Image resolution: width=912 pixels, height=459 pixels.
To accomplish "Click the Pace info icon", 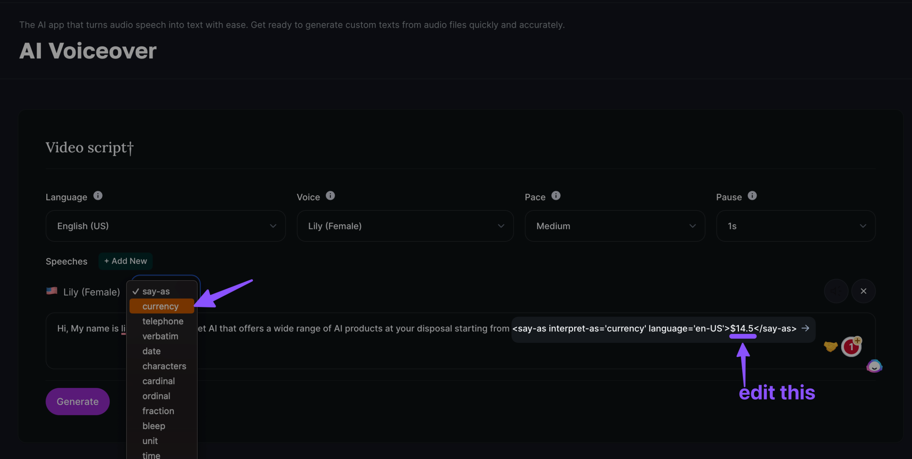I will coord(556,196).
